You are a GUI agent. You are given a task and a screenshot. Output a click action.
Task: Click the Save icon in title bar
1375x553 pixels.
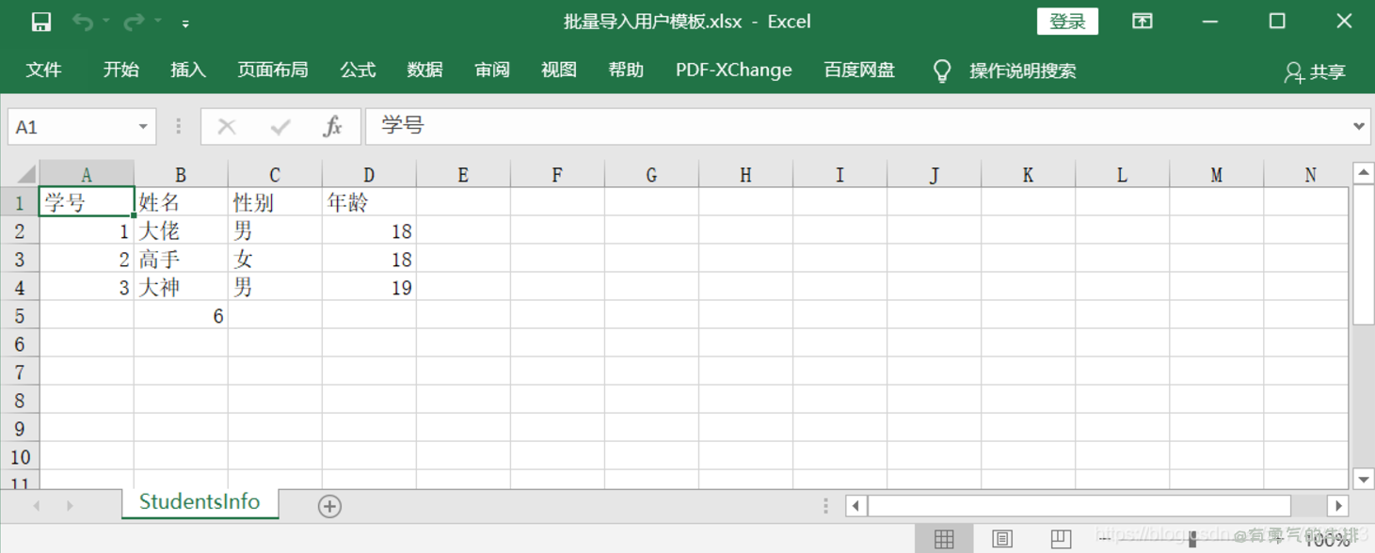coord(40,22)
